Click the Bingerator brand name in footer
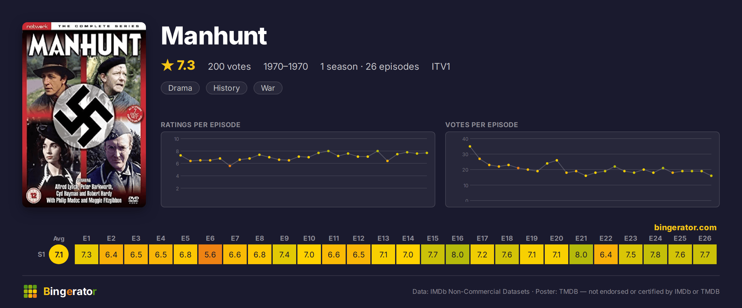Screen dimensions: 742x308 click(70, 291)
